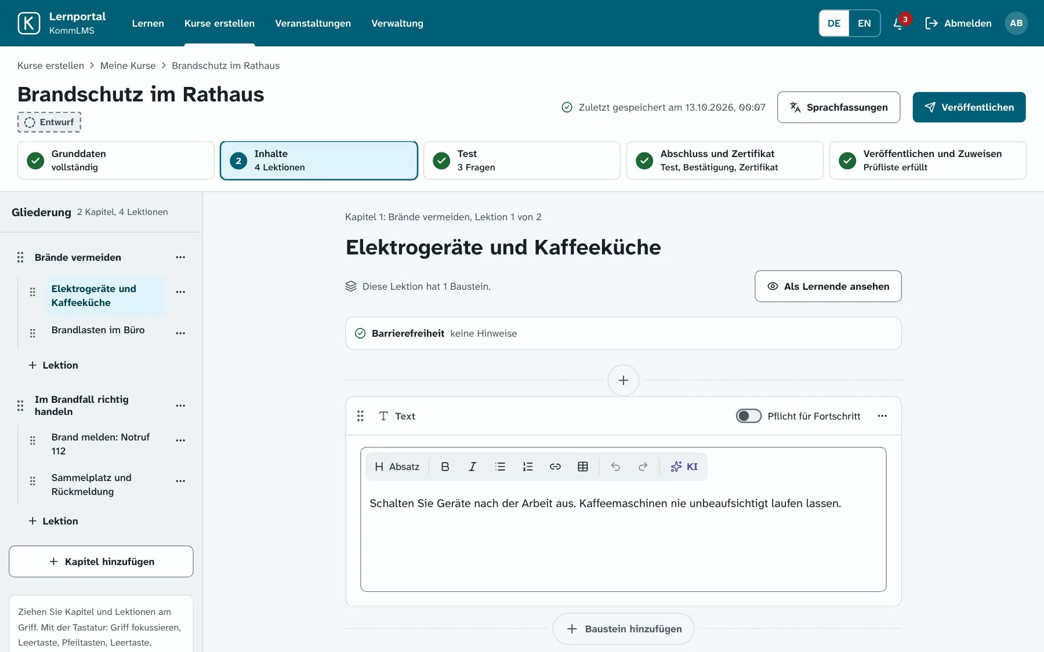Toggle Pflicht für Fortschritt switch
The width and height of the screenshot is (1044, 652).
click(x=748, y=416)
